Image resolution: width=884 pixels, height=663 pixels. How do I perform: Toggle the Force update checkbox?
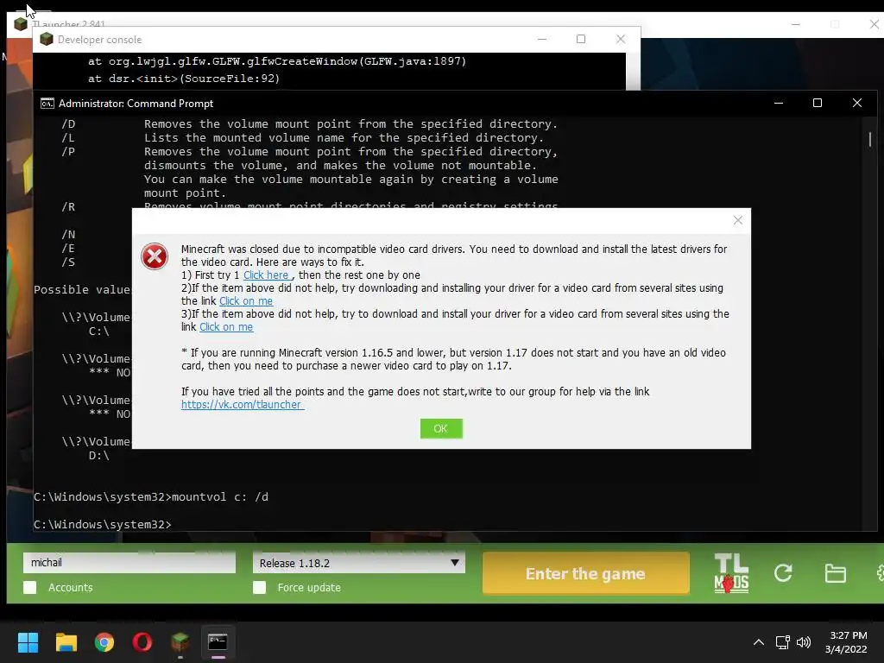pos(259,587)
